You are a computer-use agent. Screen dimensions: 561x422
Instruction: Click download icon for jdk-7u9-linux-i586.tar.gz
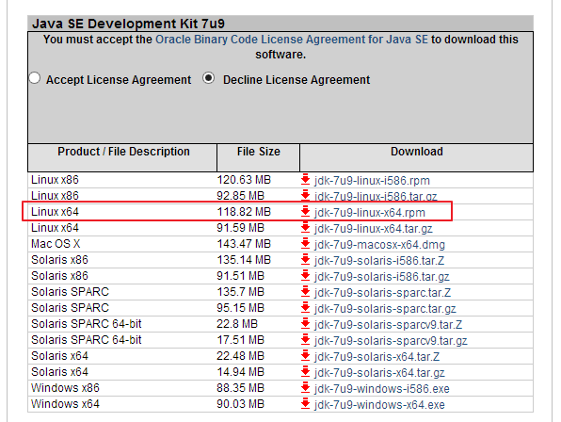(305, 196)
